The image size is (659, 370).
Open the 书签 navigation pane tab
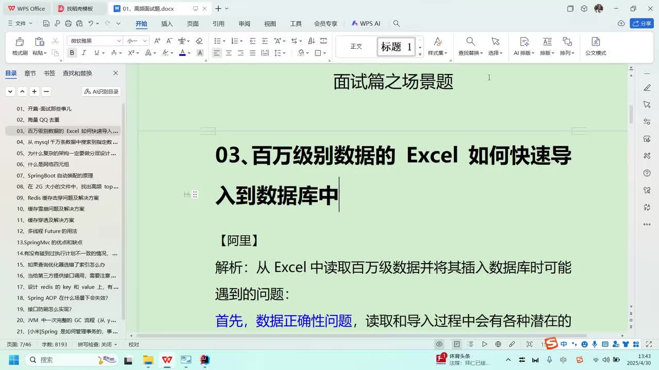coord(49,73)
